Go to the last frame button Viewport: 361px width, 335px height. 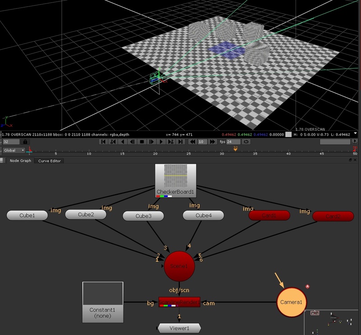pyautogui.click(x=180, y=142)
